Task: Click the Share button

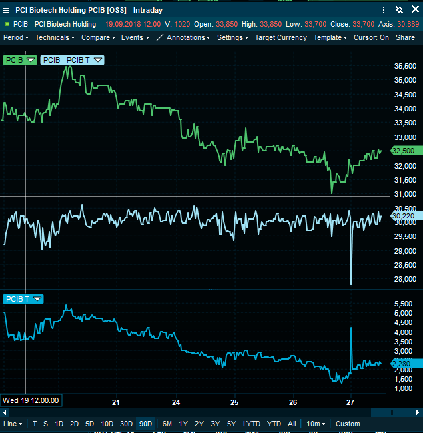Action: 405,37
